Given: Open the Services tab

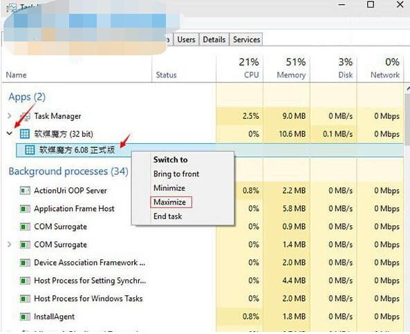Looking at the screenshot, I should coord(246,39).
